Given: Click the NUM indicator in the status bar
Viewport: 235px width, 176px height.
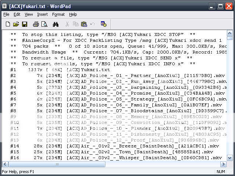Looking at the screenshot, I should point(221,172).
